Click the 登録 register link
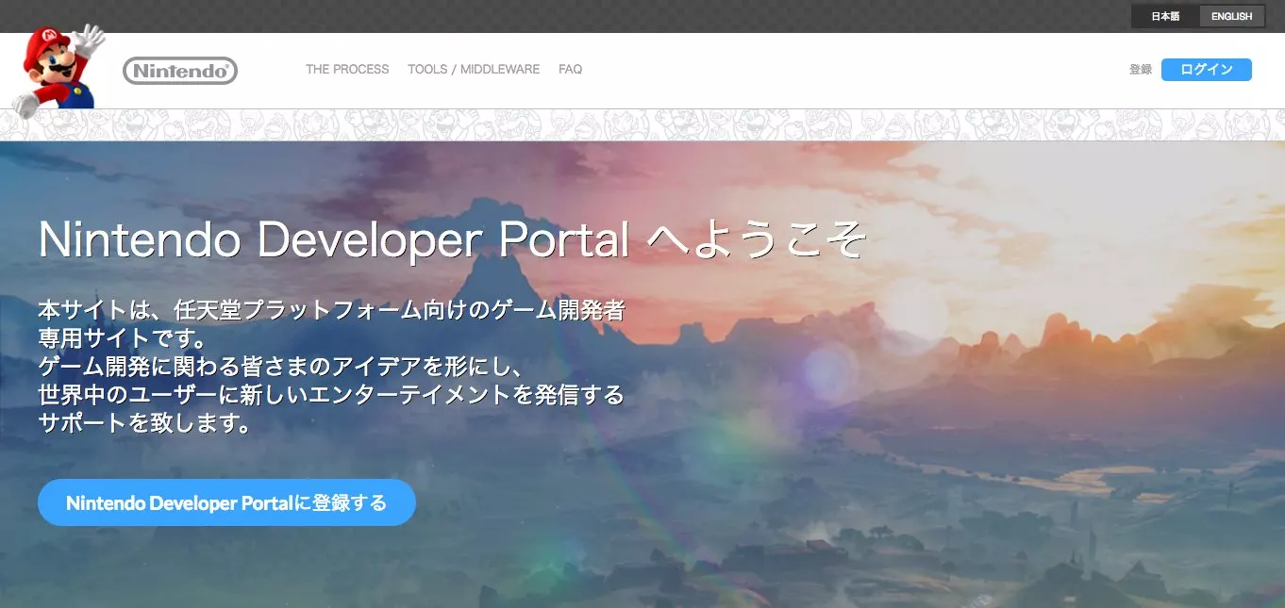 click(1140, 70)
